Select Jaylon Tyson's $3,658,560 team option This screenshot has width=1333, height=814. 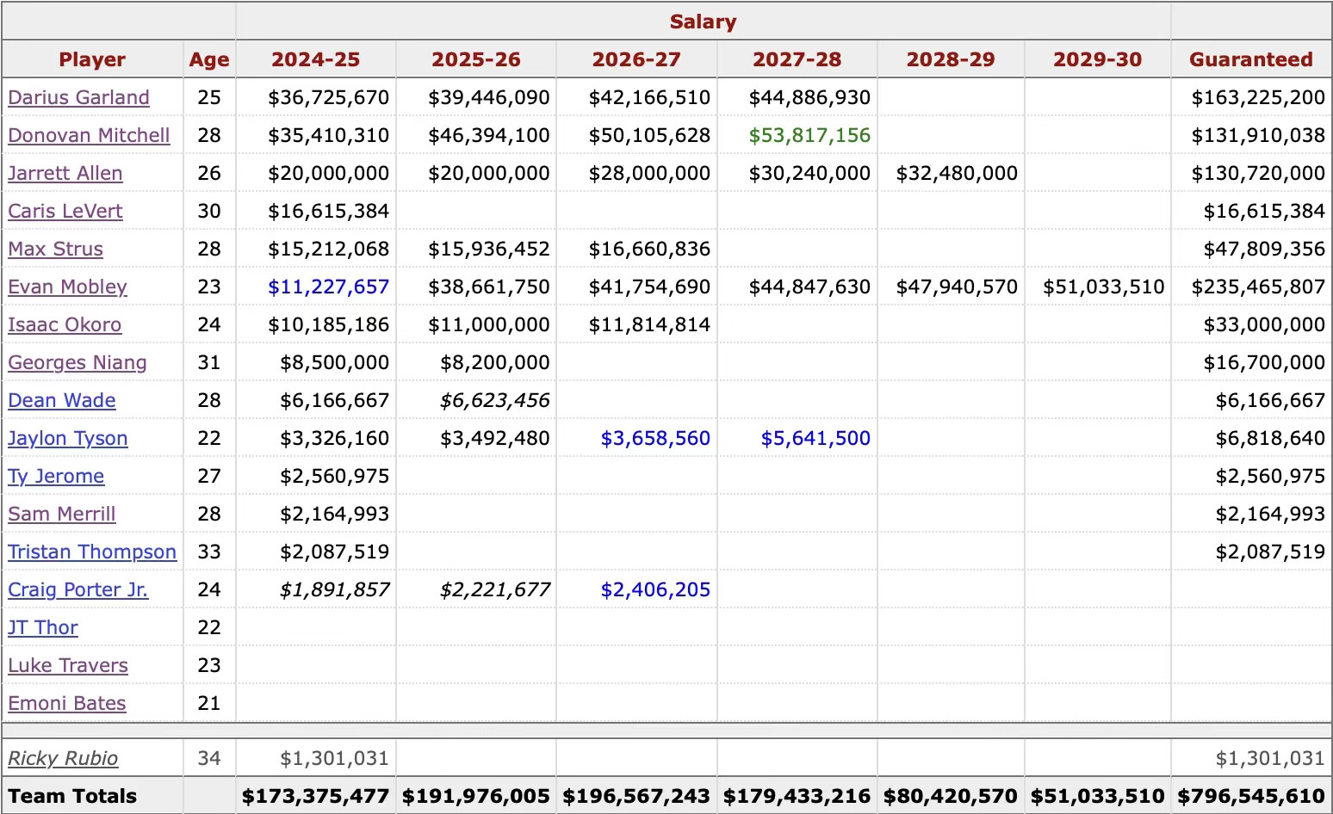[655, 438]
